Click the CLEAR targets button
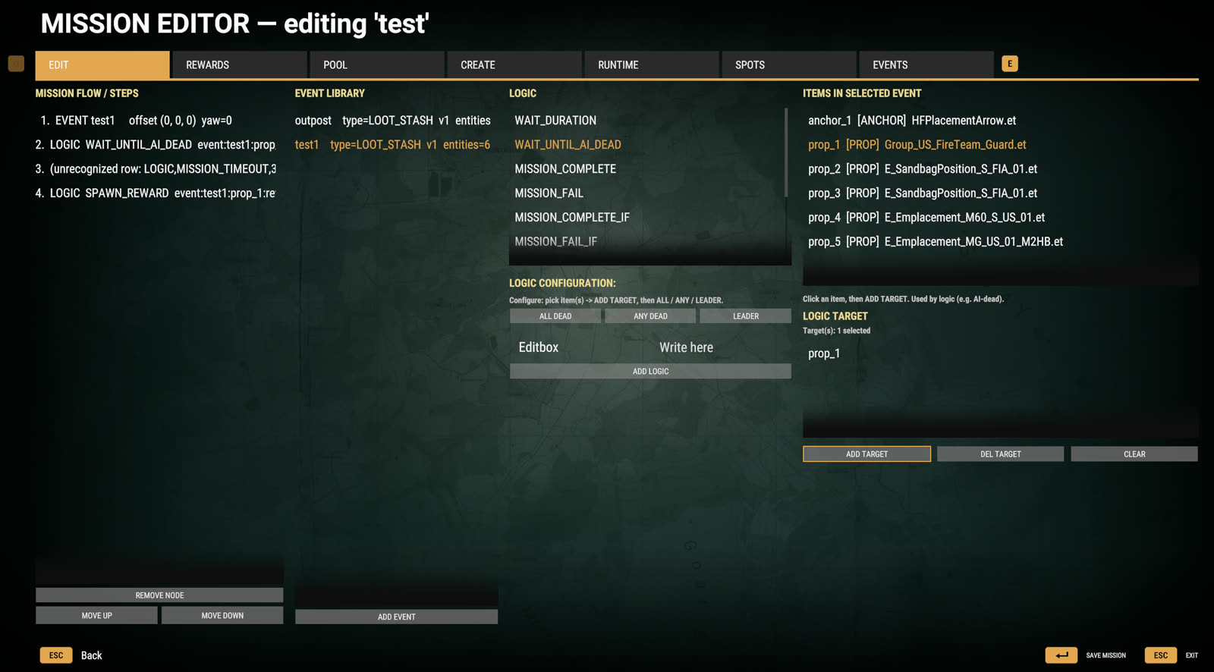This screenshot has height=672, width=1214. tap(1134, 454)
